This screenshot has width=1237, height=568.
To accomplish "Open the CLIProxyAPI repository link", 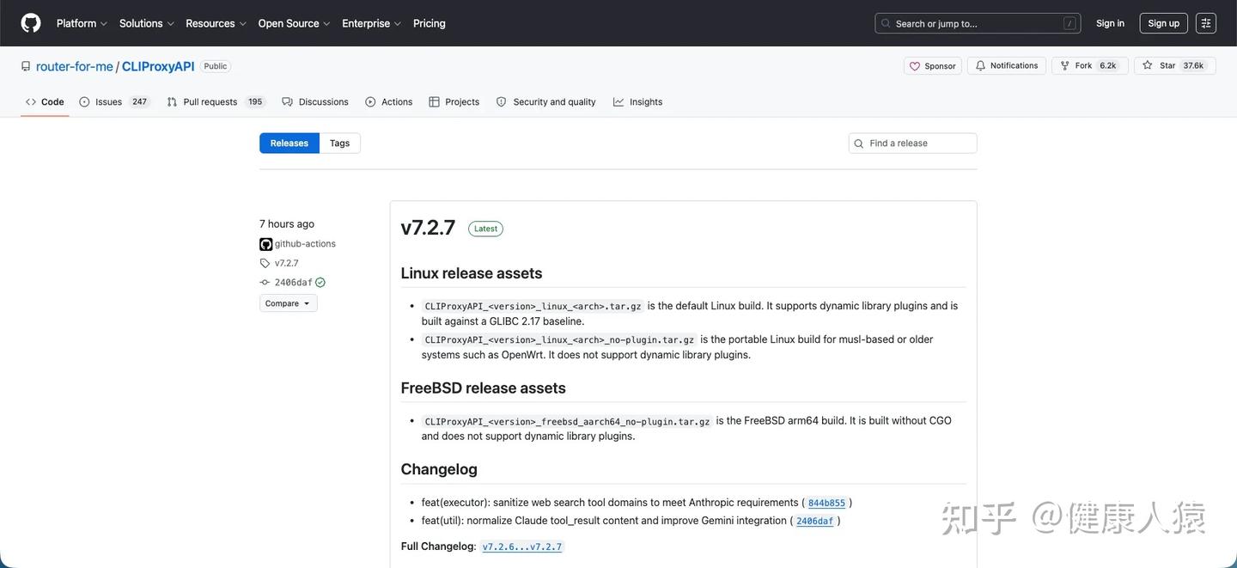I will [x=158, y=66].
